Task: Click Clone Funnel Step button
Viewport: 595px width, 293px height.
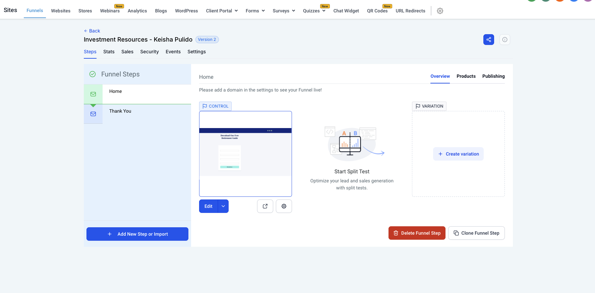Action: [476, 233]
